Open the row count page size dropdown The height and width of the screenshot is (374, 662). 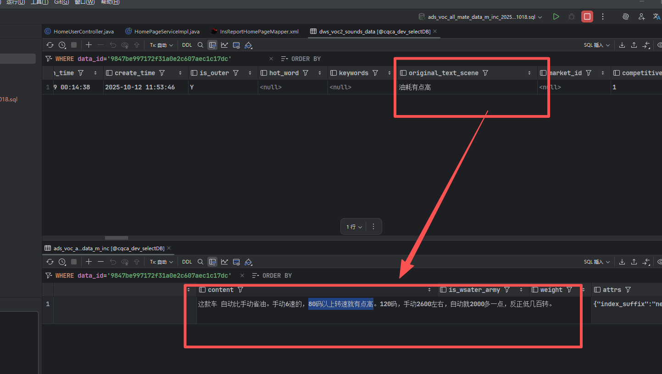pyautogui.click(x=354, y=227)
